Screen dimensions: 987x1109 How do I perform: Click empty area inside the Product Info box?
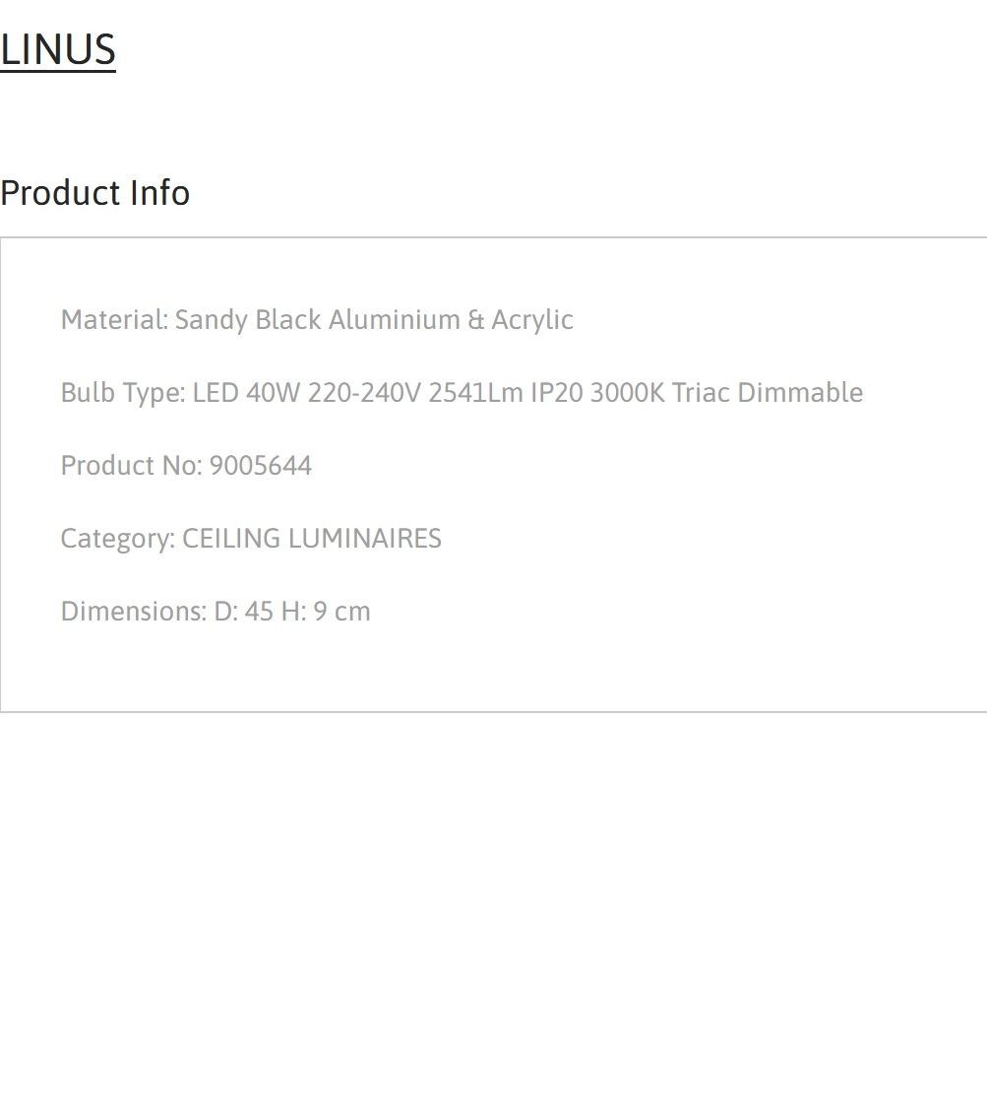(707, 565)
